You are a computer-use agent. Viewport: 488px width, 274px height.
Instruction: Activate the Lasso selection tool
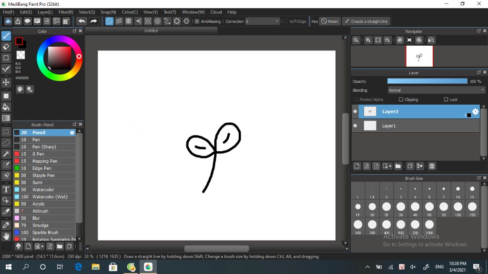click(x=6, y=143)
